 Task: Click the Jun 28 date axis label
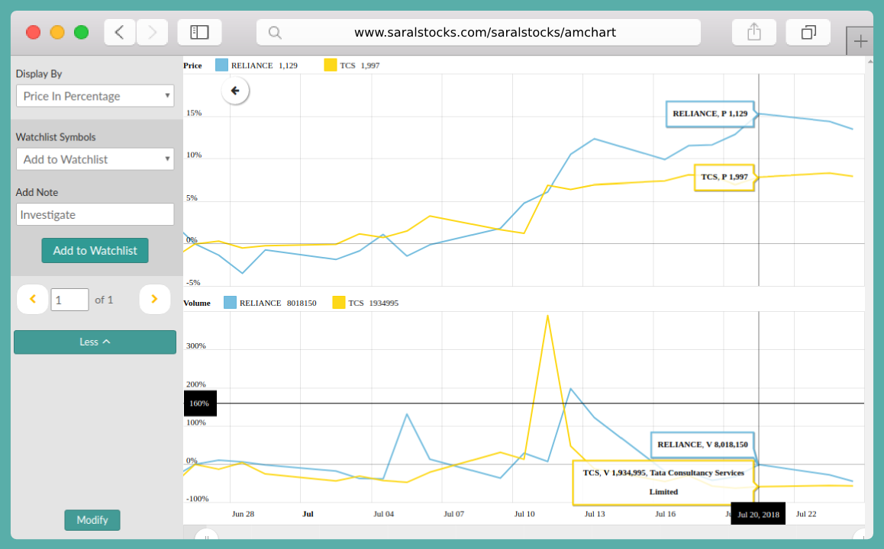[243, 514]
